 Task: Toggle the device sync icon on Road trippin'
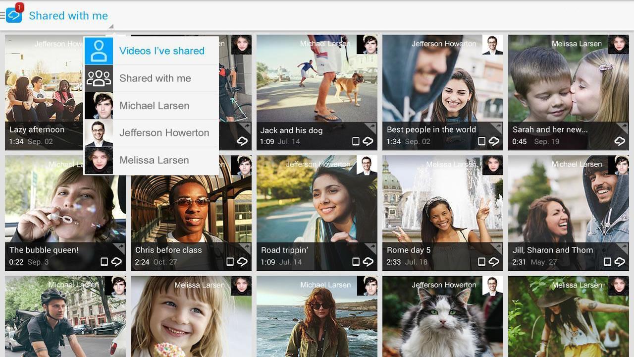356,261
